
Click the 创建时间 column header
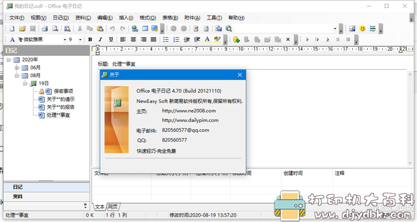(x=307, y=173)
